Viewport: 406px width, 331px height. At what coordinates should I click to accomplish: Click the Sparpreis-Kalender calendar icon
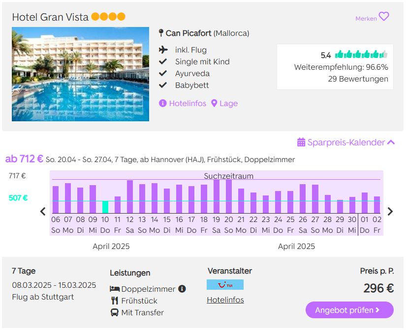301,142
